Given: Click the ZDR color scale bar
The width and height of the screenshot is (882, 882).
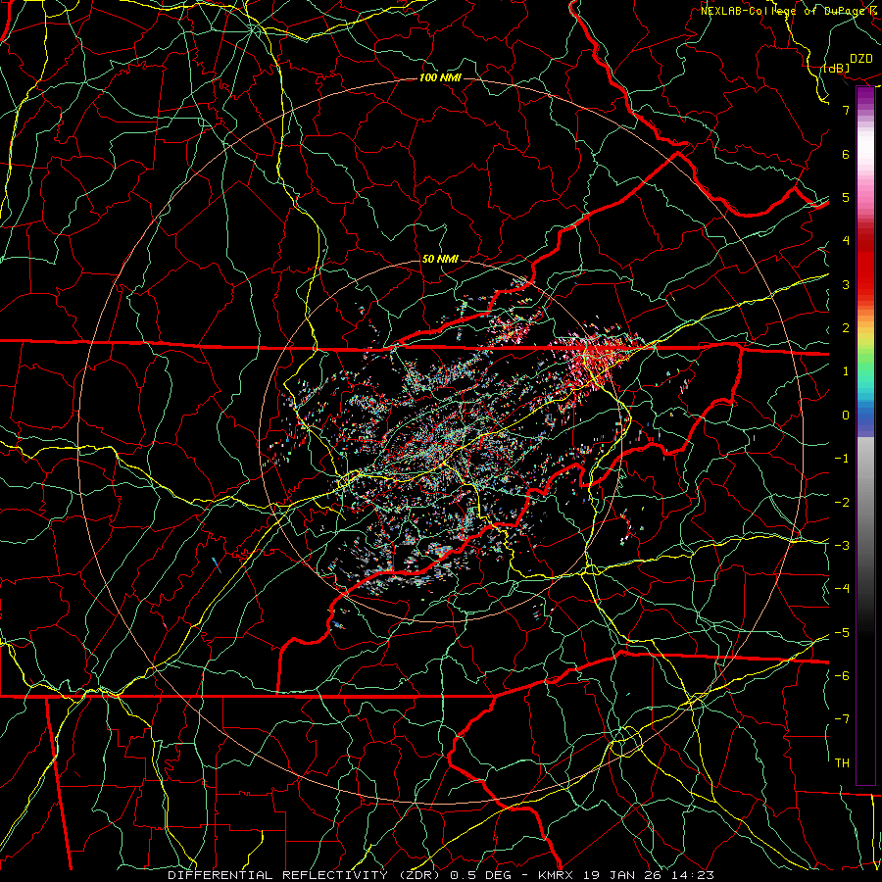Looking at the screenshot, I should point(865,435).
